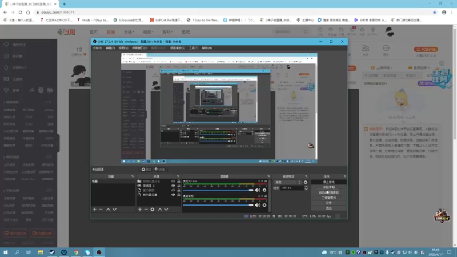The height and width of the screenshot is (257, 457).
Task: Bookmark this page with the star icon
Action: [x=435, y=13]
